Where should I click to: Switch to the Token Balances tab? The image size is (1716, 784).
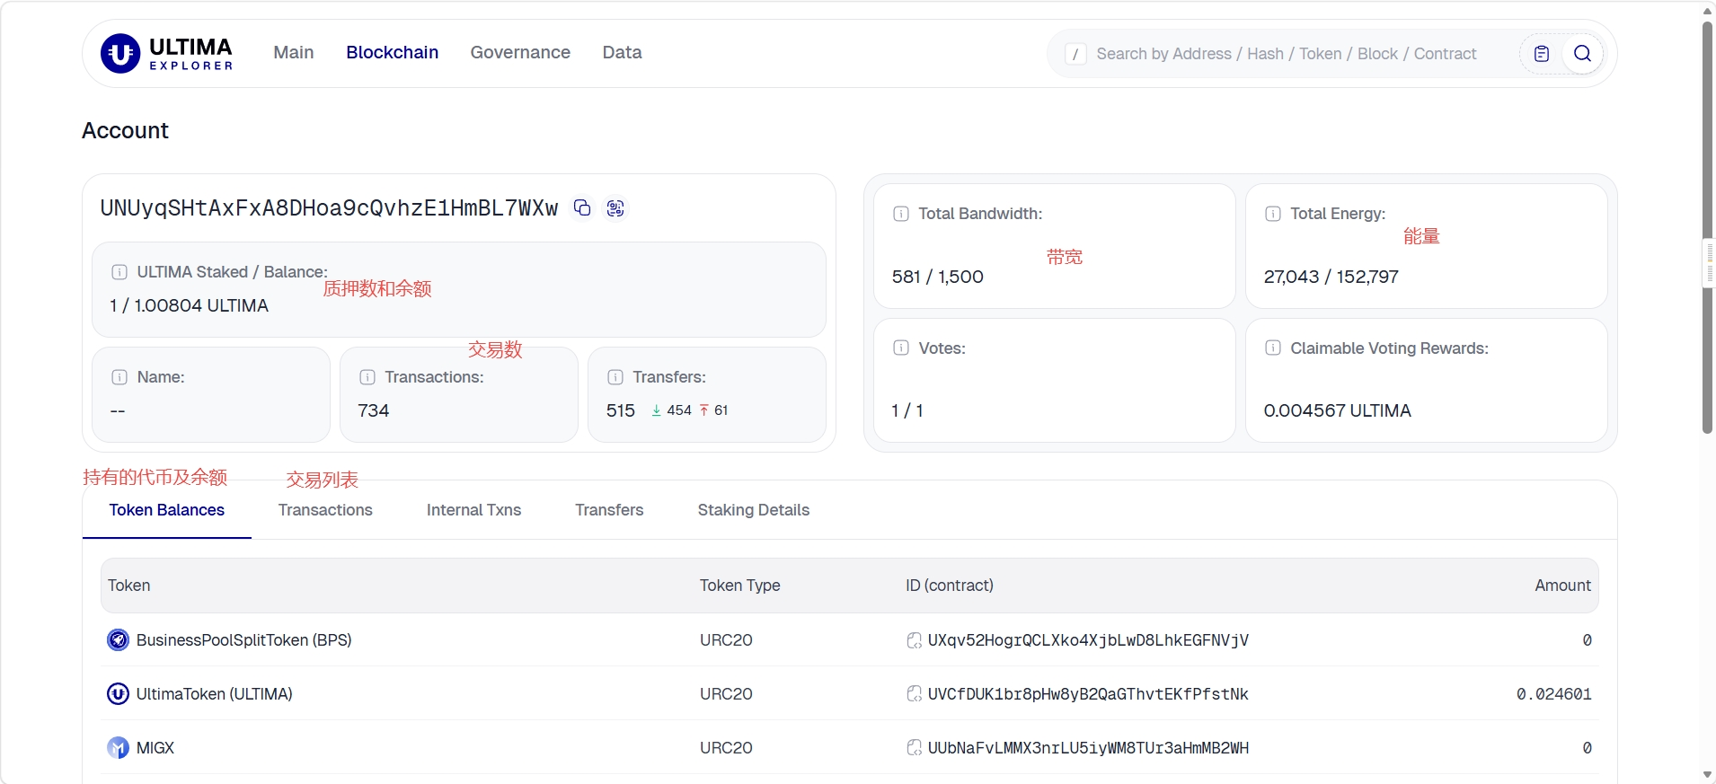tap(167, 510)
